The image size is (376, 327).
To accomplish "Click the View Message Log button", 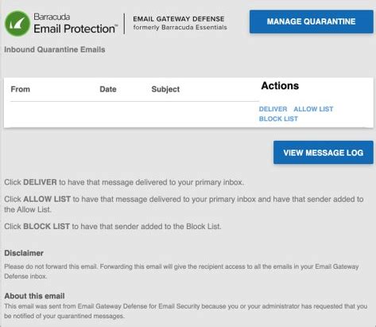I will pos(324,153).
